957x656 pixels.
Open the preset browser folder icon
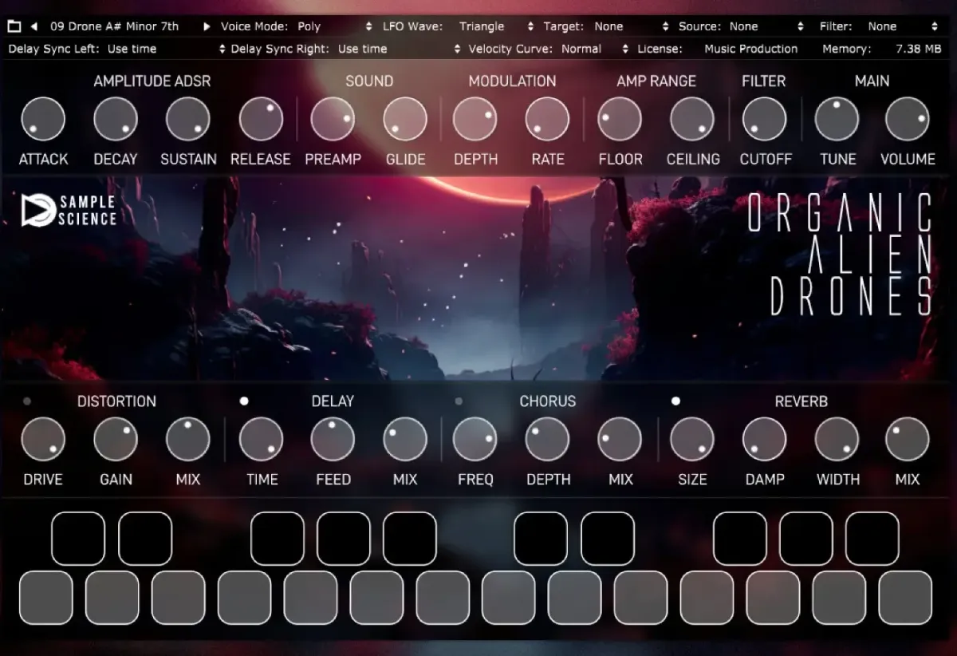(14, 26)
